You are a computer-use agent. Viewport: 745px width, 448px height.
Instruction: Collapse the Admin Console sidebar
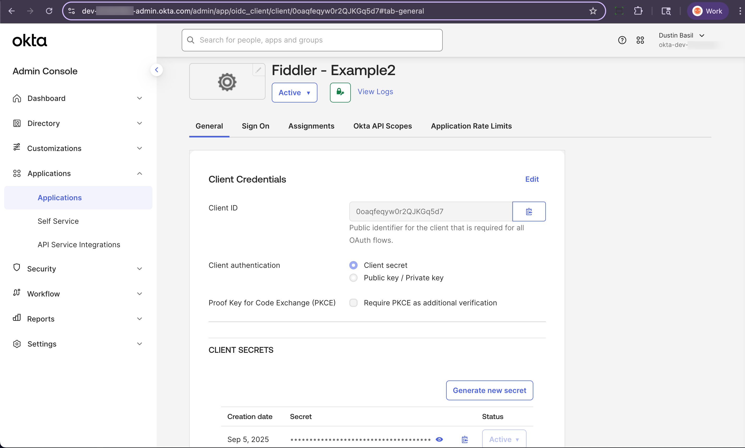point(157,70)
